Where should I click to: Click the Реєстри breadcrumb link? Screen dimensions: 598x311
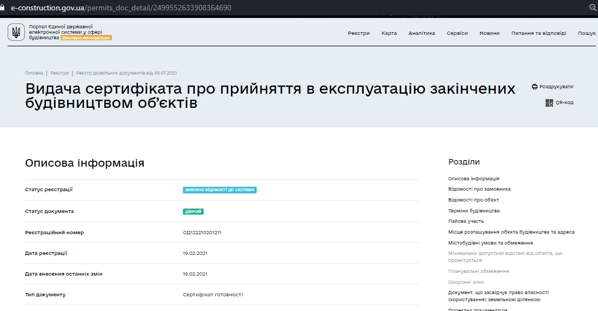point(60,73)
